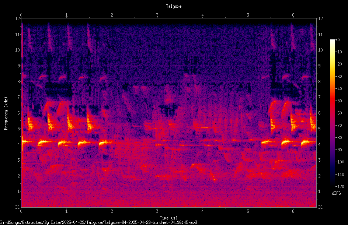Click the -120 label on colorbar

coord(340,187)
